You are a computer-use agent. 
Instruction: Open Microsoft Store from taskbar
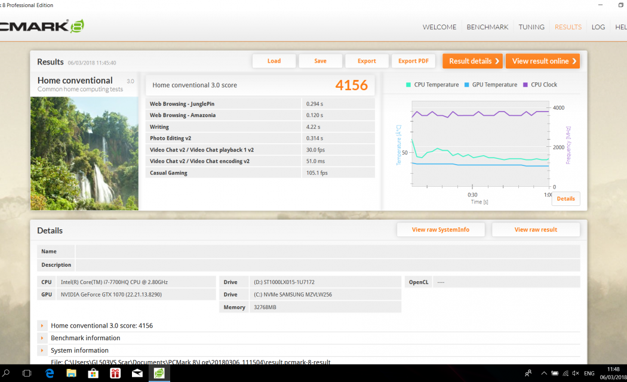(93, 373)
